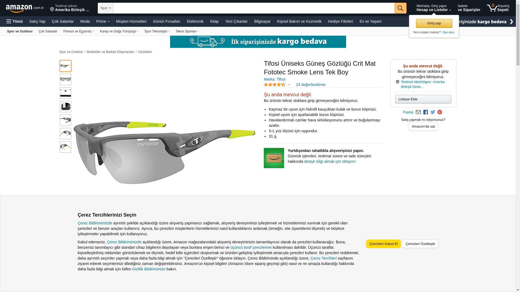This screenshot has width=520, height=292.
Task: Open the Listeye Ekle dropdown
Action: [x=423, y=99]
